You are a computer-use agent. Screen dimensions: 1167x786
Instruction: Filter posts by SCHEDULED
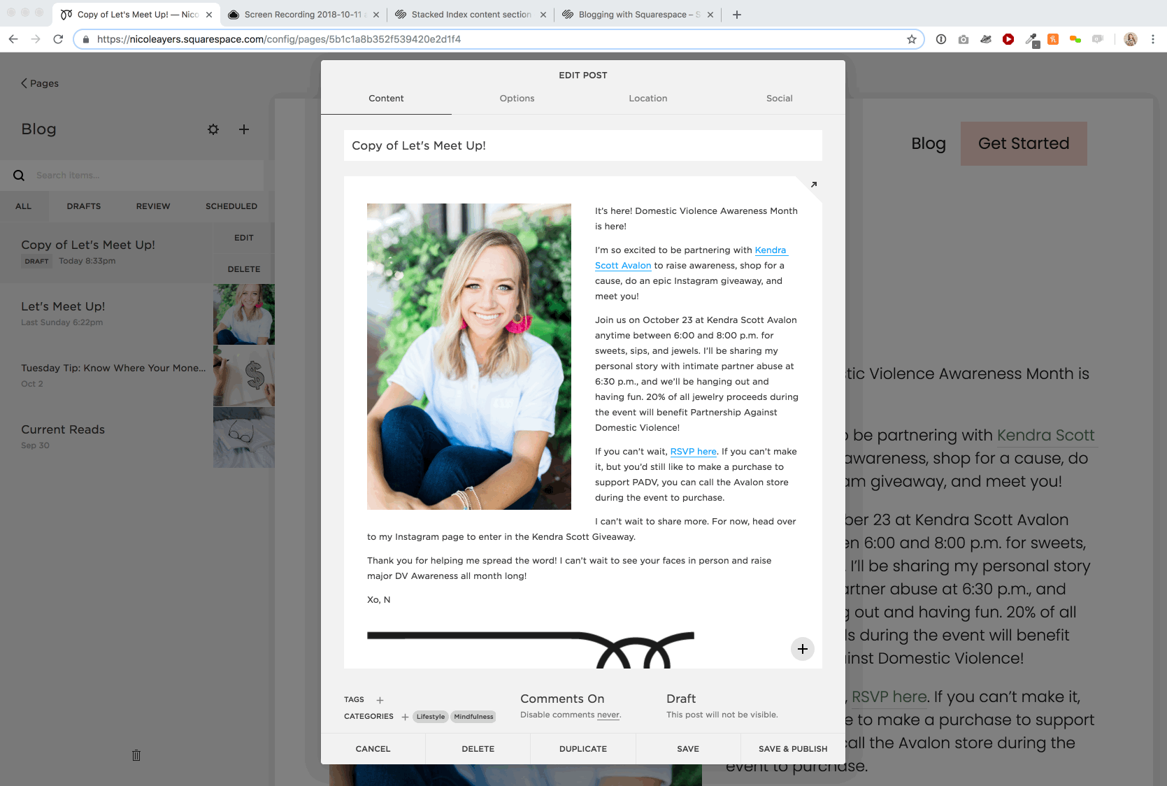[231, 206]
